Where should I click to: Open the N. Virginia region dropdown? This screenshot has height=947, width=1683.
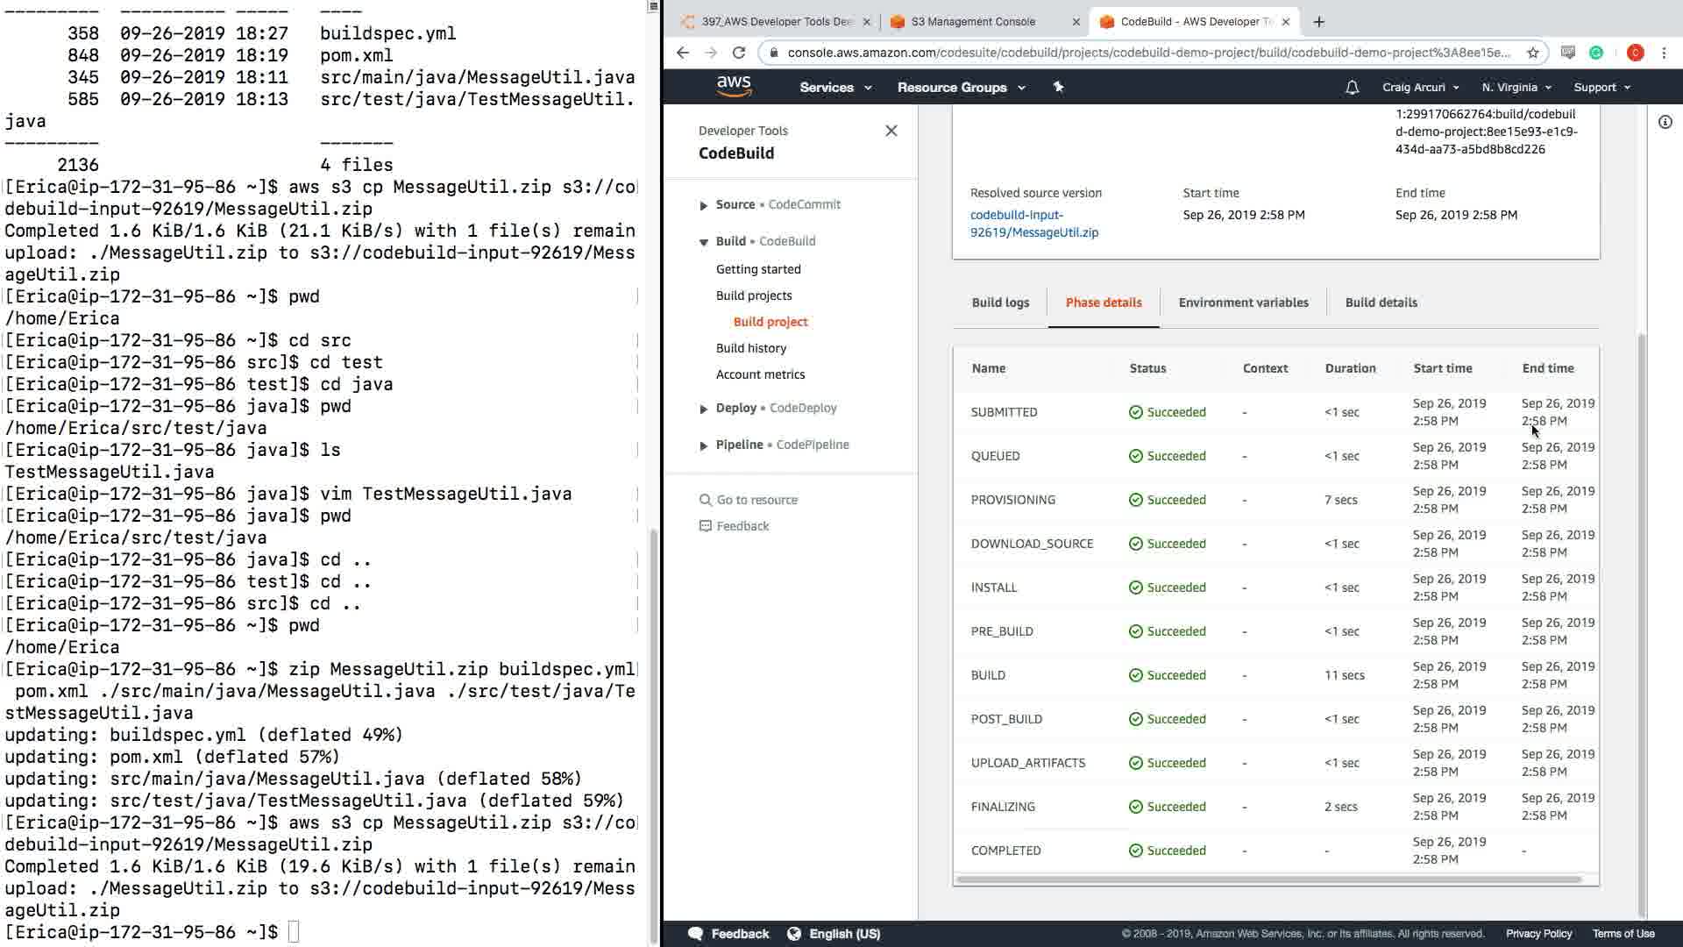[1516, 88]
